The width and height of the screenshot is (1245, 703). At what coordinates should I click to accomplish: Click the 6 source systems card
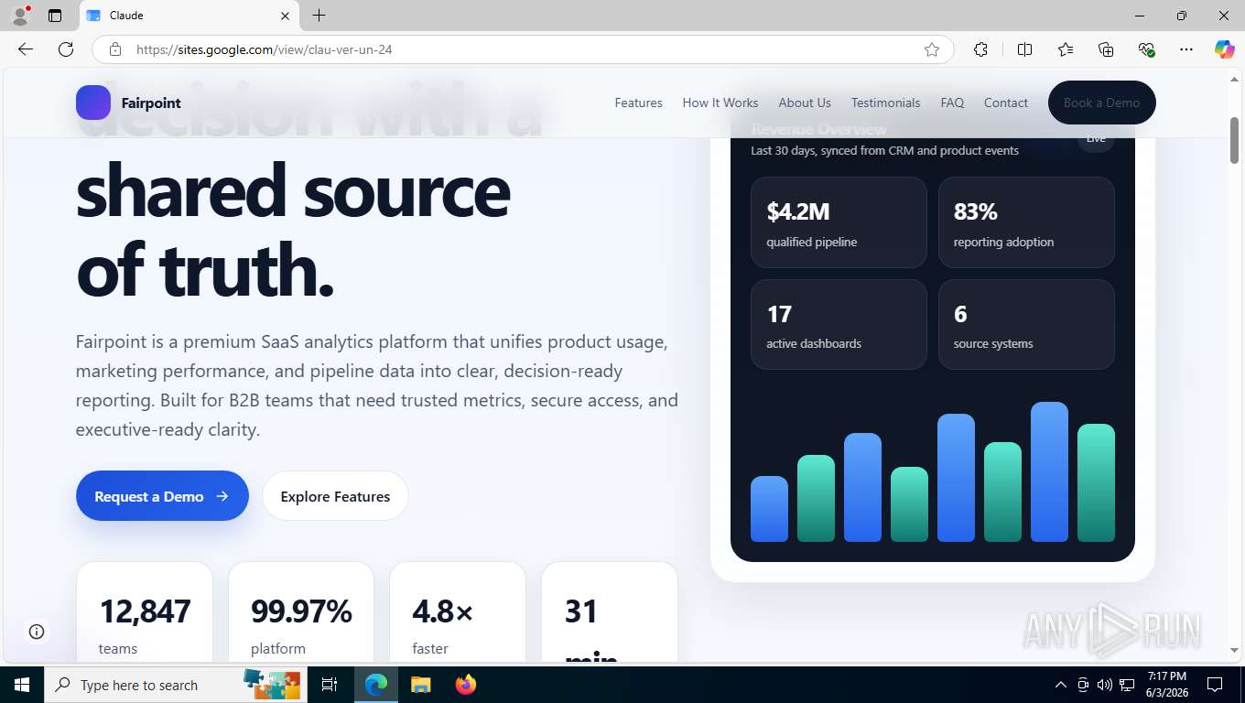(x=1026, y=325)
